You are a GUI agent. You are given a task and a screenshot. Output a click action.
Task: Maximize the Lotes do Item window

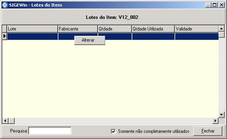point(214,5)
